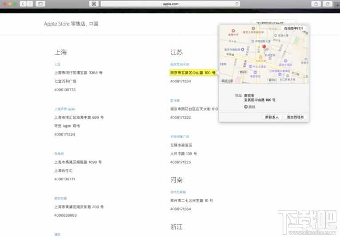Click the 添加到现有 button

[x=295, y=117]
